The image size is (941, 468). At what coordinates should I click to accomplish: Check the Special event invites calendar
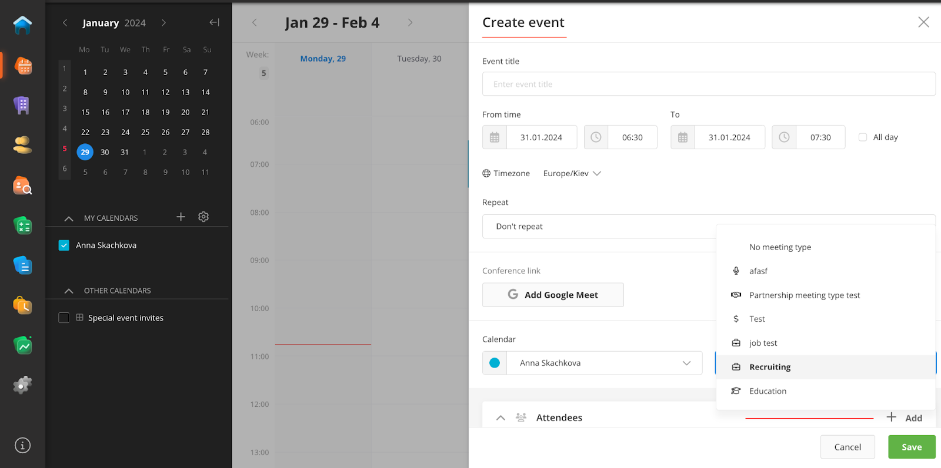tap(64, 318)
